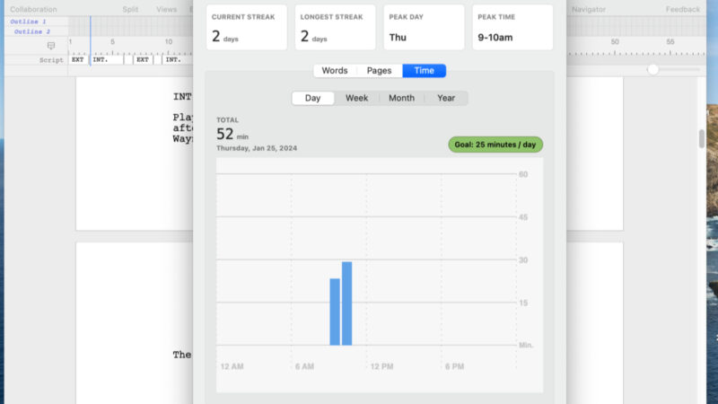The width and height of the screenshot is (718, 404).
Task: Open the Navigator panel
Action: (x=589, y=9)
